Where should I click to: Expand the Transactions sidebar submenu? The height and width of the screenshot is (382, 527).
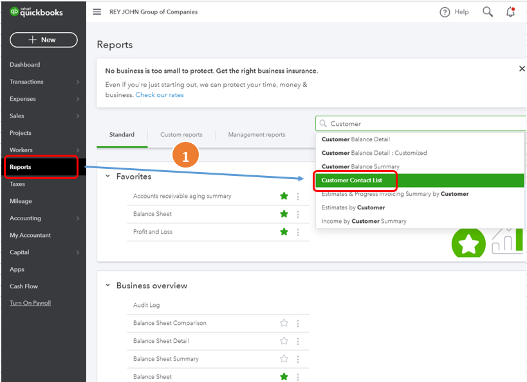[x=78, y=82]
